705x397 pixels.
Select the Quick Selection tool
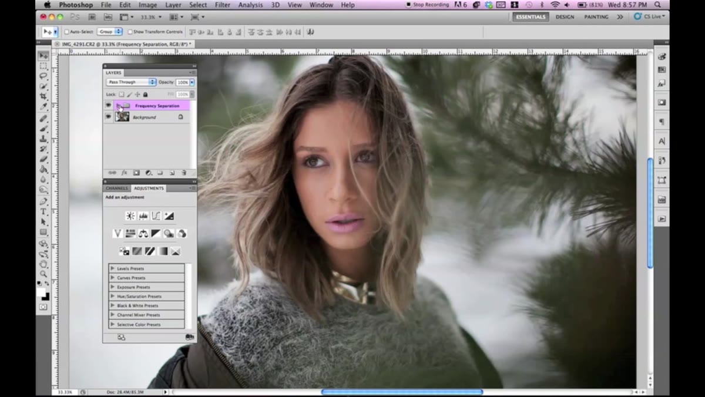click(43, 86)
